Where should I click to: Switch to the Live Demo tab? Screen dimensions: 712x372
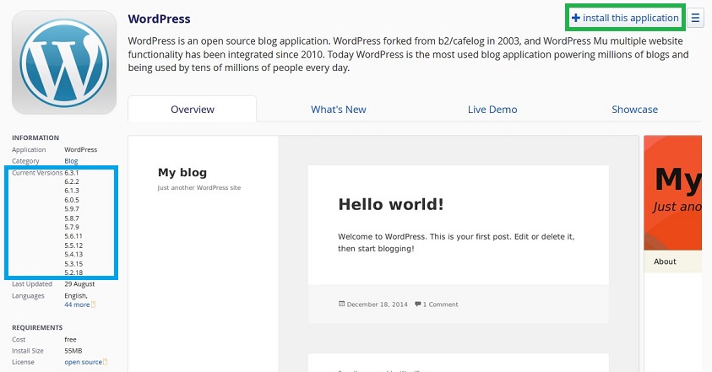tap(492, 110)
